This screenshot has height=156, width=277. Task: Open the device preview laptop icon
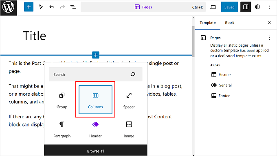[213, 7]
